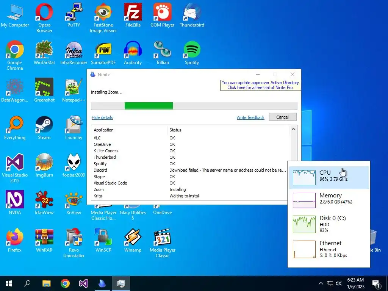Click the Trillian desktop shortcut

coord(162,52)
